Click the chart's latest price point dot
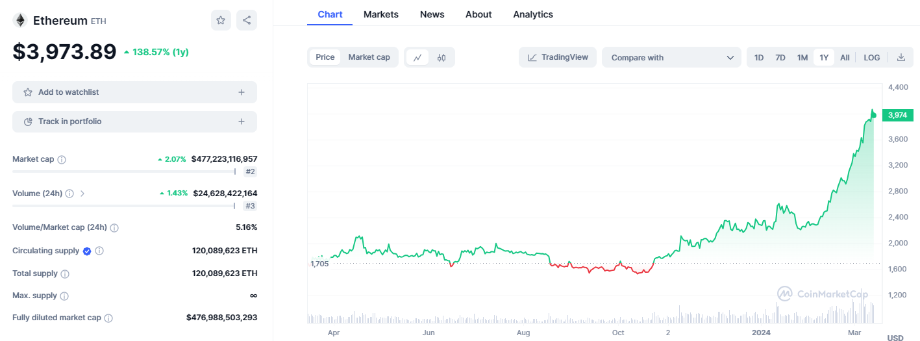 pos(873,116)
